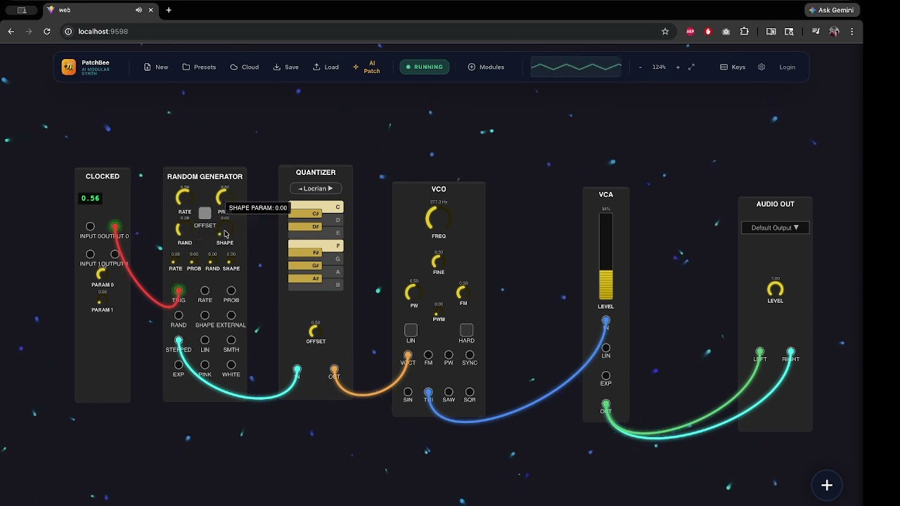Click the VCO SYNC input jack
This screenshot has height=506, width=900.
470,355
